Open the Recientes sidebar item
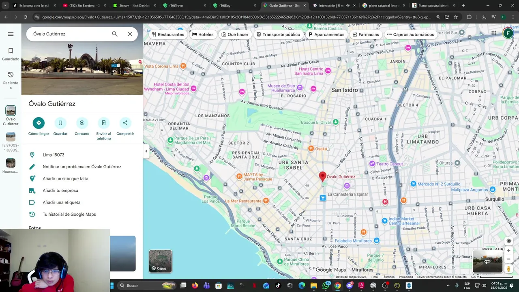The image size is (519, 292). click(x=11, y=80)
